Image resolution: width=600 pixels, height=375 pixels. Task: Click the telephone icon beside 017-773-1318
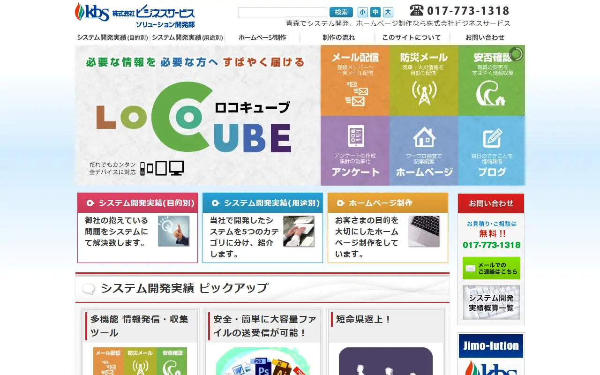point(417,10)
